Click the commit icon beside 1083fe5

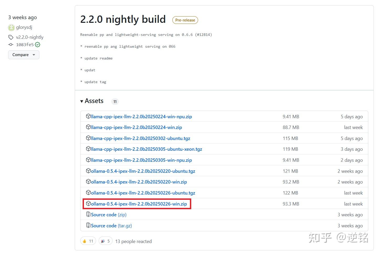(x=11, y=45)
